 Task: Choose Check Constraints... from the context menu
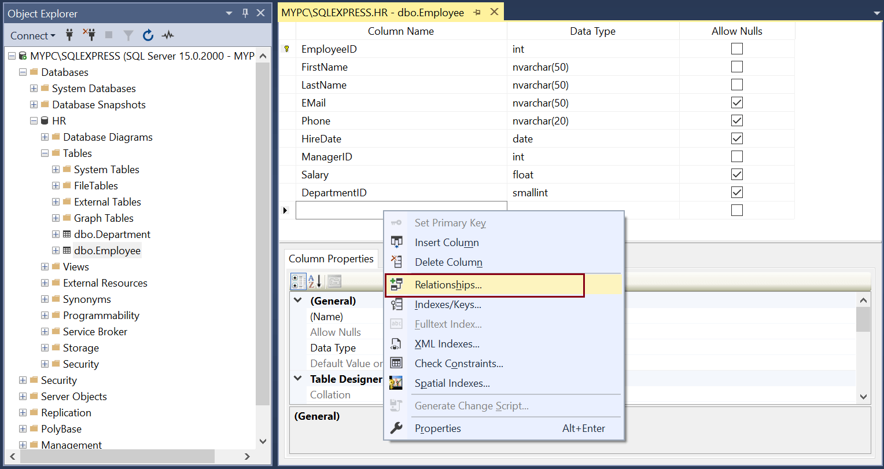point(459,364)
